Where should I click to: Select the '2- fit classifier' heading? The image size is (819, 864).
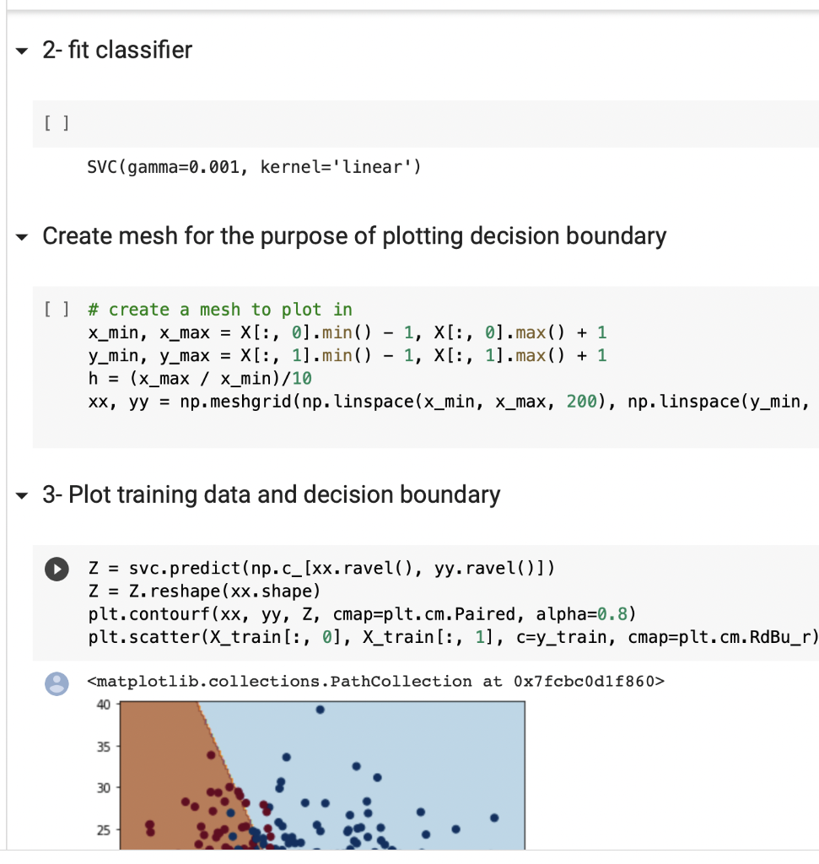(117, 50)
